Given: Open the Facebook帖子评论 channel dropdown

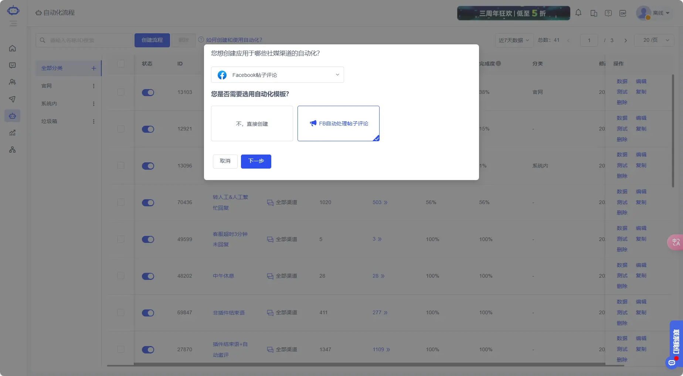Looking at the screenshot, I should [277, 75].
